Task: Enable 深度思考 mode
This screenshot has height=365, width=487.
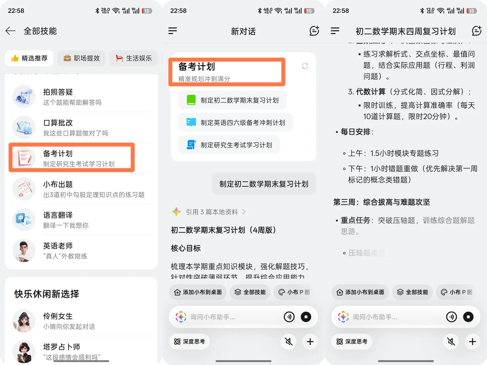Action: [189, 342]
